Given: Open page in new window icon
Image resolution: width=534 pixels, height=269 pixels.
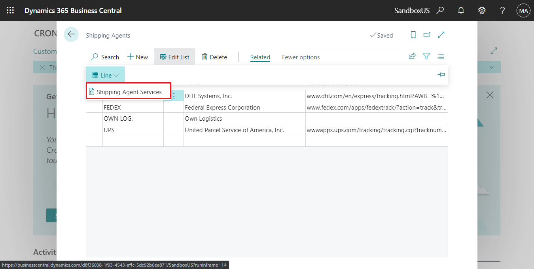Looking at the screenshot, I should coord(427,35).
